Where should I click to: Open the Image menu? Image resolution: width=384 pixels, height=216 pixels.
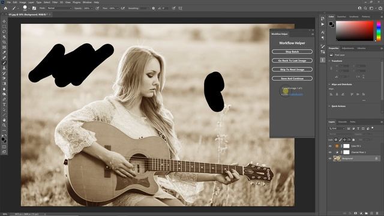23,2
